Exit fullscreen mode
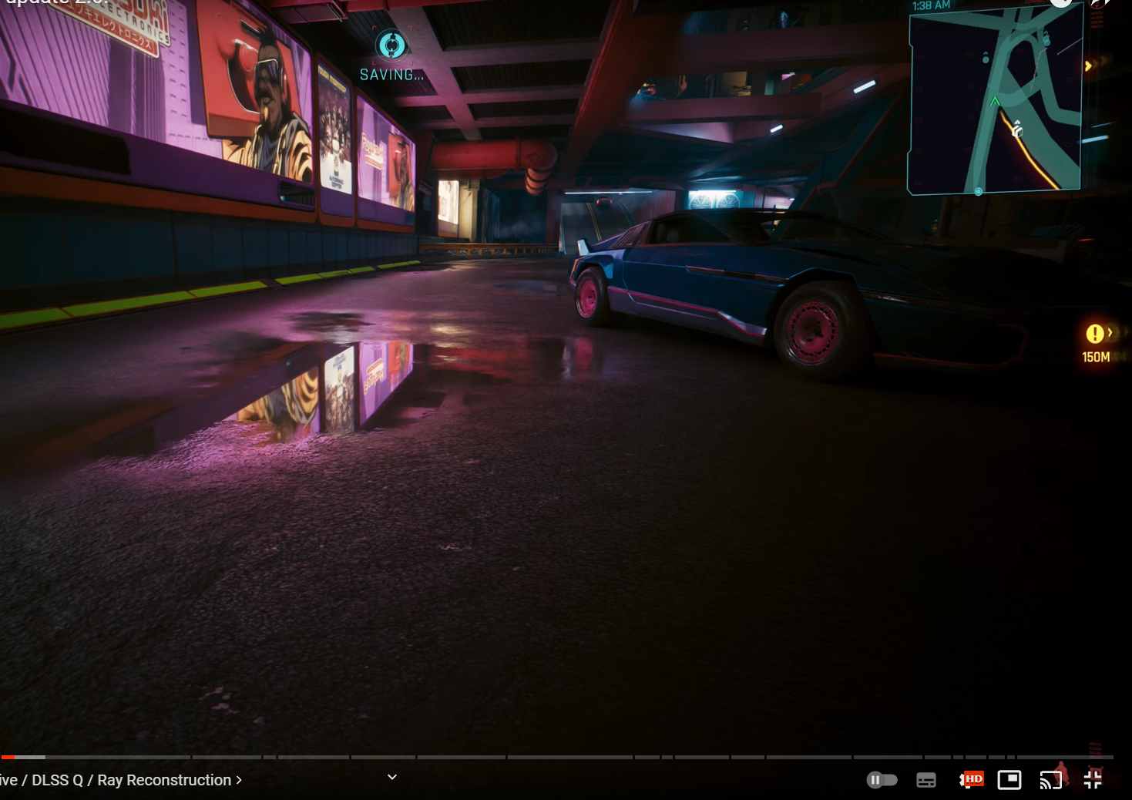Screen dimensions: 1132x800 click(x=1093, y=780)
